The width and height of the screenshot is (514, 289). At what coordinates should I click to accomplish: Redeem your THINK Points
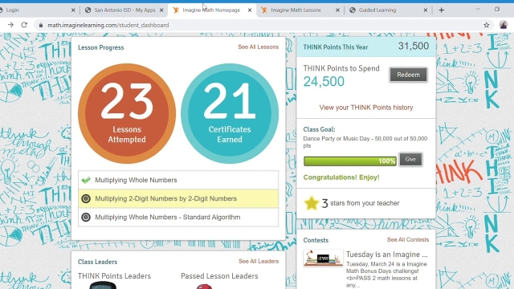coord(408,75)
